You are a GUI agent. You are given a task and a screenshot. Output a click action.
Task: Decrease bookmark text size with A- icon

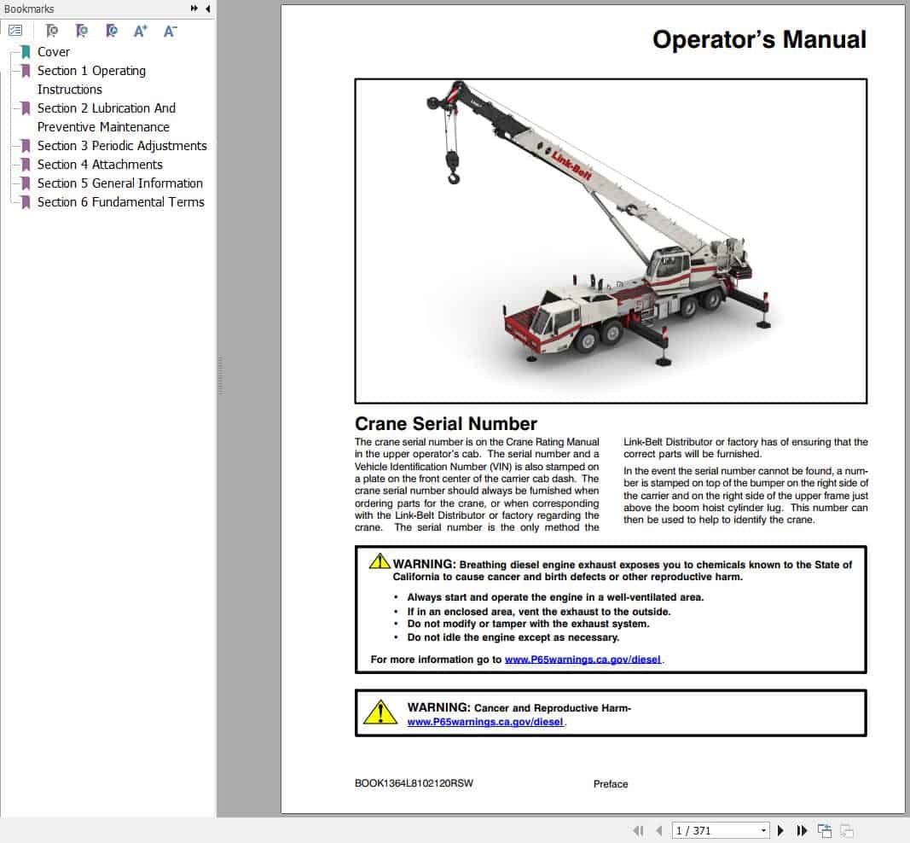(x=170, y=31)
